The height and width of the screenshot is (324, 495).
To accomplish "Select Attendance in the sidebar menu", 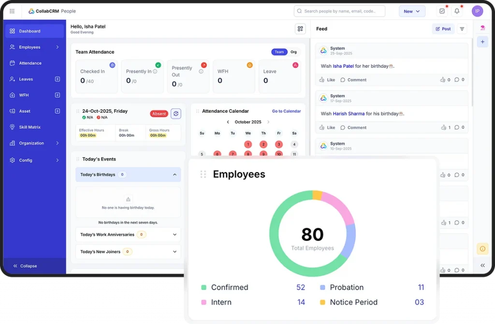I will [x=30, y=63].
